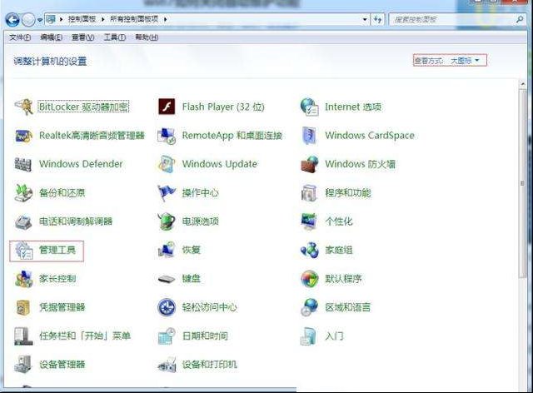Click the 设备管理器 link text
This screenshot has width=533, height=393.
point(62,365)
